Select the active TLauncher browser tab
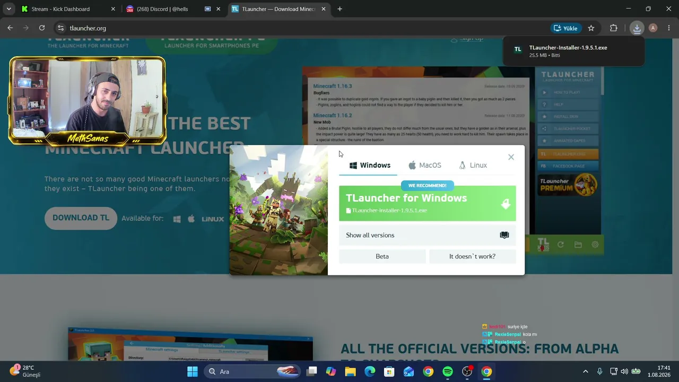The height and width of the screenshot is (382, 679). tap(278, 9)
